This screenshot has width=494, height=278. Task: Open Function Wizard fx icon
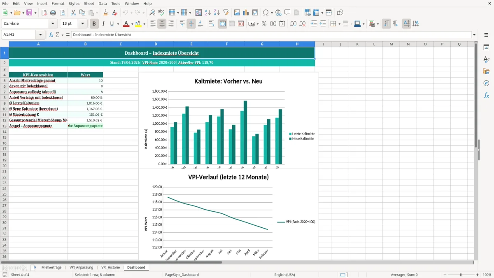point(51,35)
